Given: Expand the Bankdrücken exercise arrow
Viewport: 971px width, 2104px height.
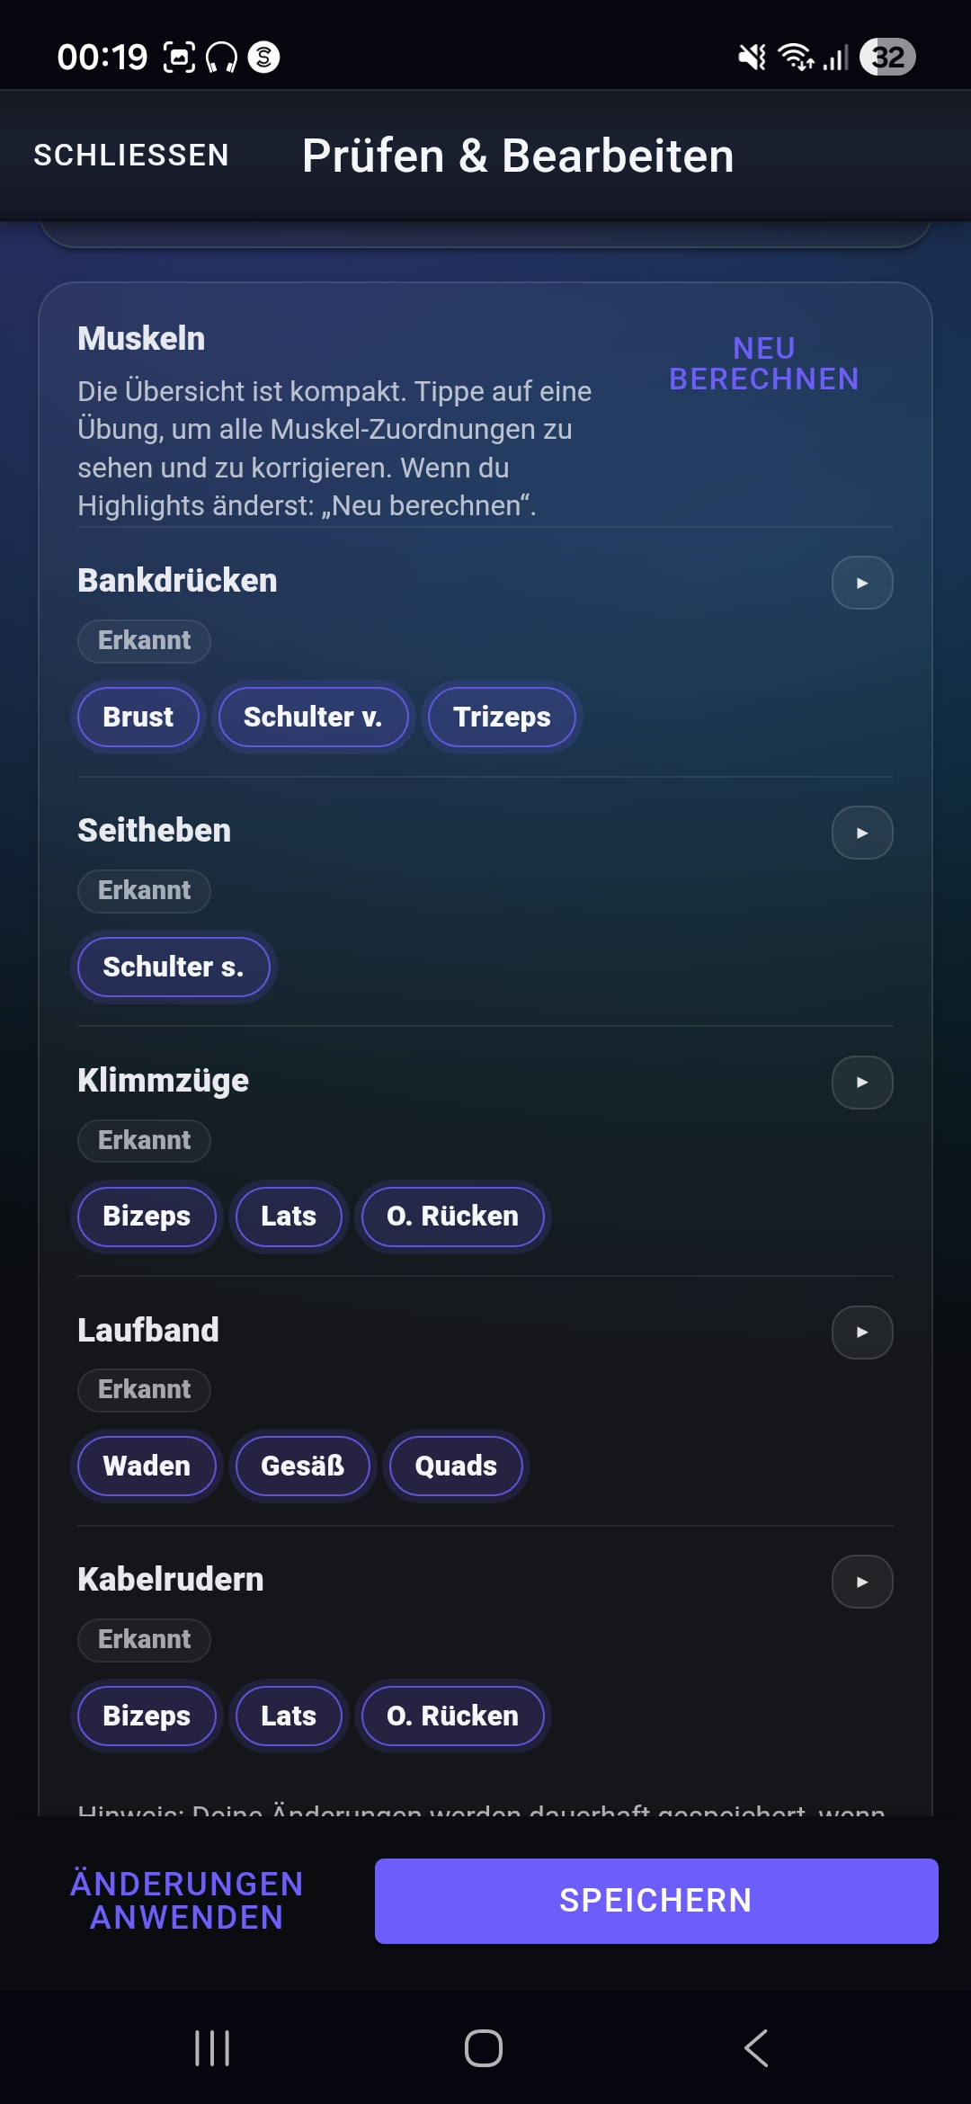Looking at the screenshot, I should [862, 583].
